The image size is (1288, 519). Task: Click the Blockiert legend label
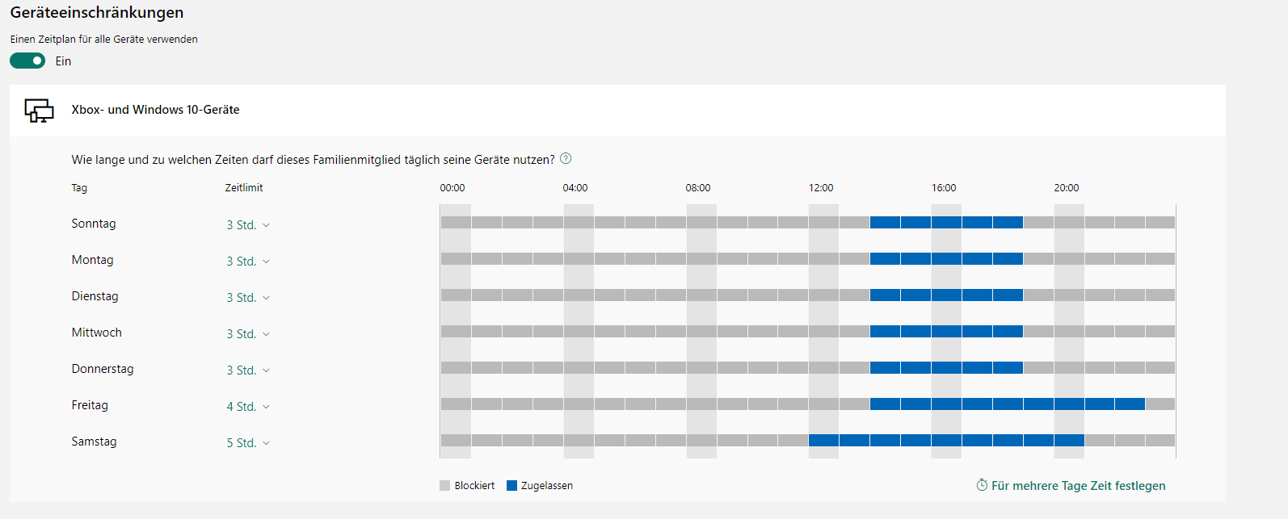tap(474, 486)
